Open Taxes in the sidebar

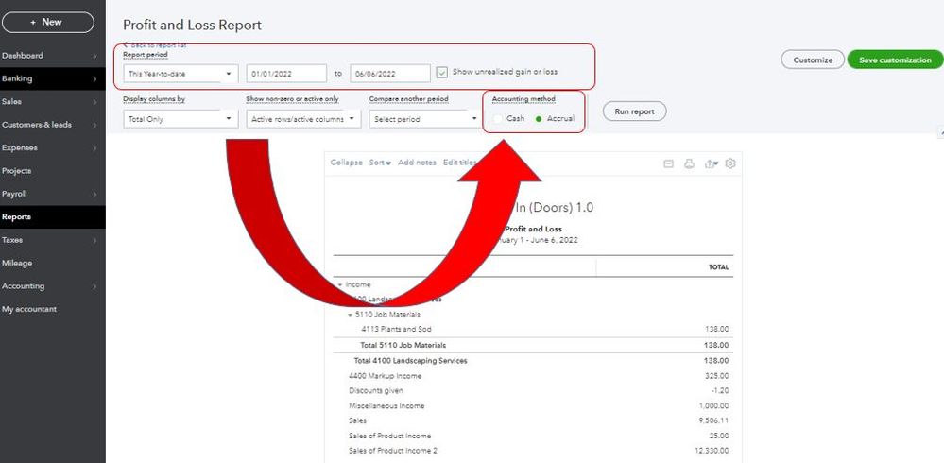12,240
